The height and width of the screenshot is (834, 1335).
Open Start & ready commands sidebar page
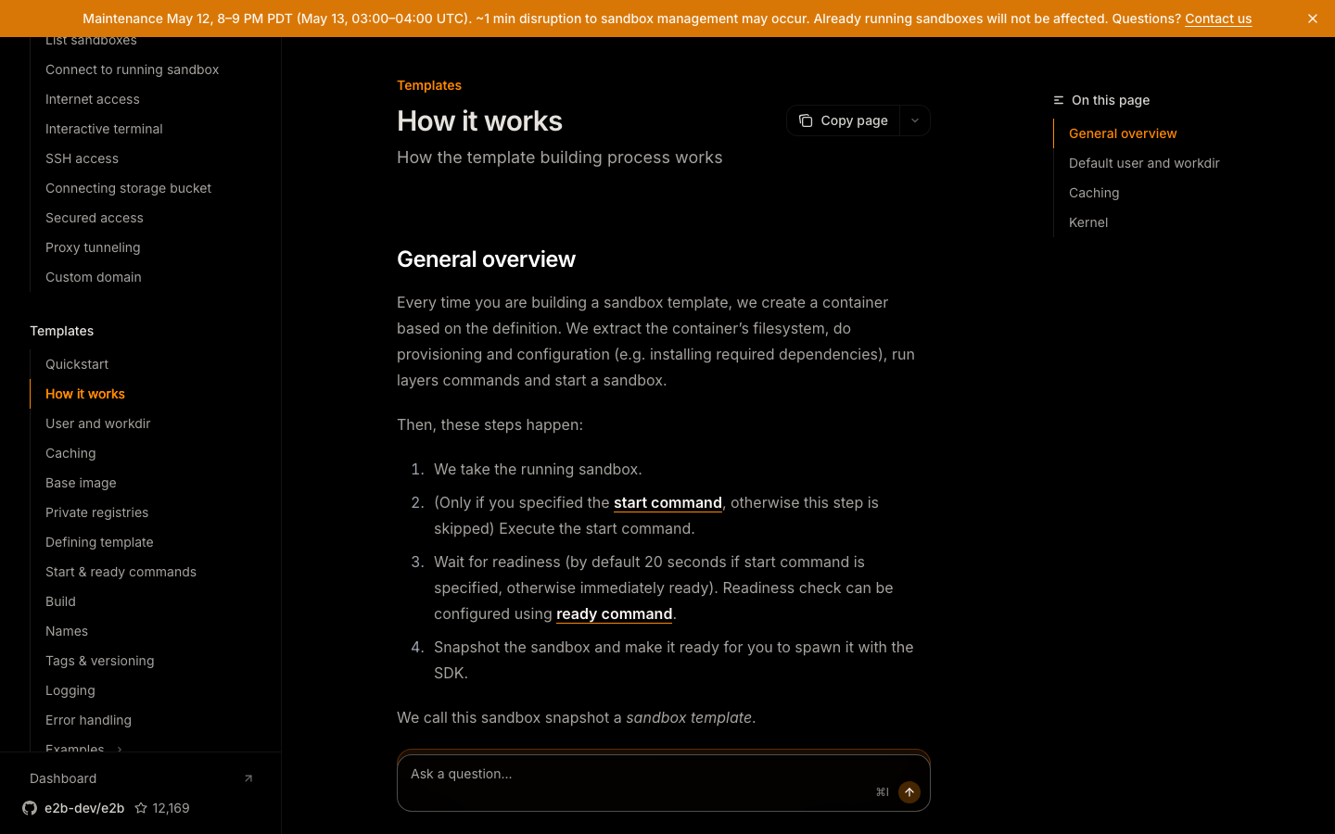(121, 572)
